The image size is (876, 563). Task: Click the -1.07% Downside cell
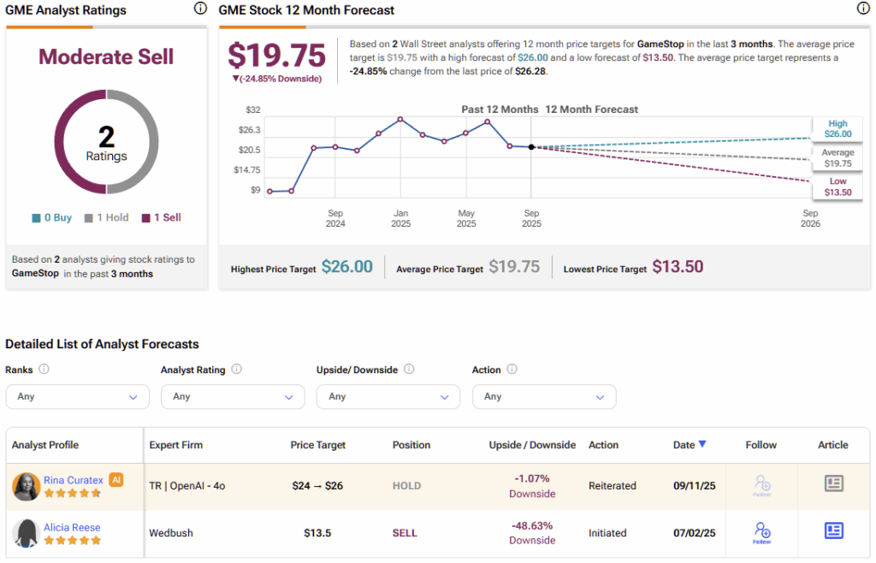tap(532, 486)
